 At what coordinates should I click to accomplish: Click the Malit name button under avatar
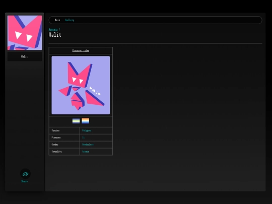[25, 56]
